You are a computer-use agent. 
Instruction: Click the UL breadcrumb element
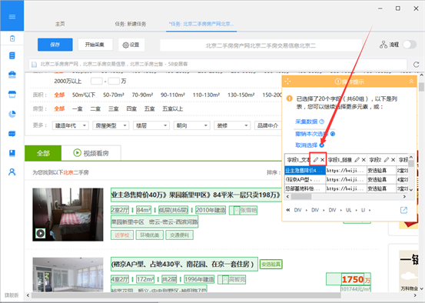(x=349, y=210)
